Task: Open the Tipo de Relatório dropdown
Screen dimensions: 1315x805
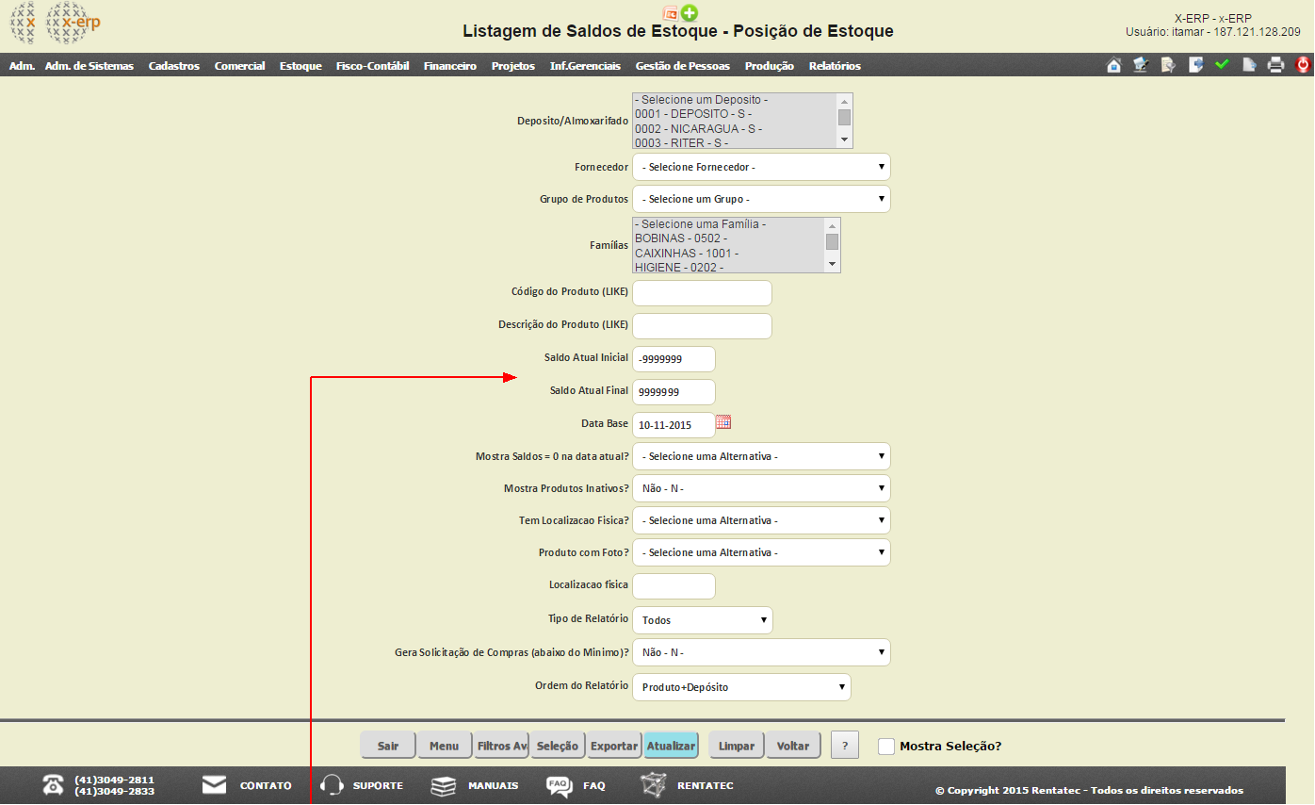Action: coord(703,620)
